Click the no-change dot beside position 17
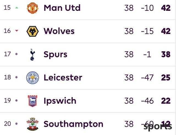The width and height of the screenshot is (176, 135). pyautogui.click(x=16, y=54)
